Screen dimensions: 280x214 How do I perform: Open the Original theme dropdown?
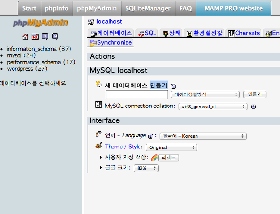[171, 147]
